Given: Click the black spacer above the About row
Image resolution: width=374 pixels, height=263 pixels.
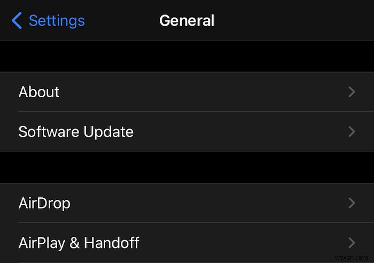Looking at the screenshot, I should pyautogui.click(x=187, y=56).
